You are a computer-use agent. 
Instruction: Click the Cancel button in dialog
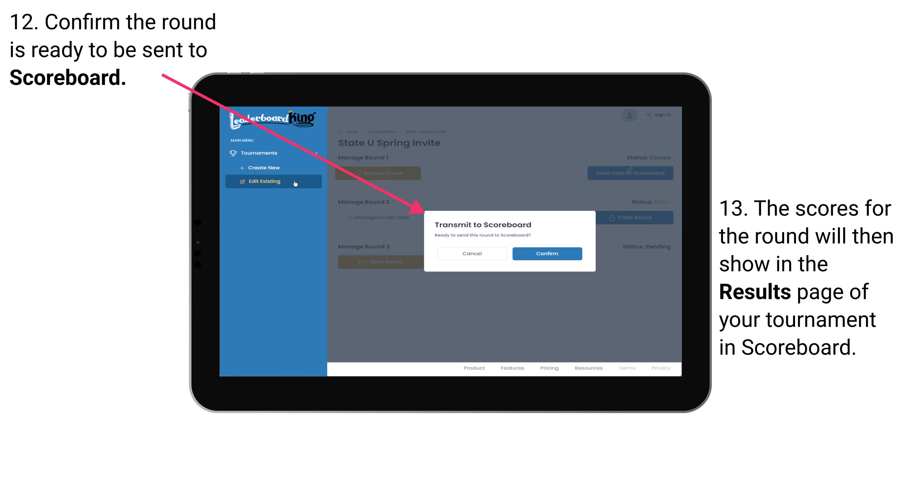472,253
